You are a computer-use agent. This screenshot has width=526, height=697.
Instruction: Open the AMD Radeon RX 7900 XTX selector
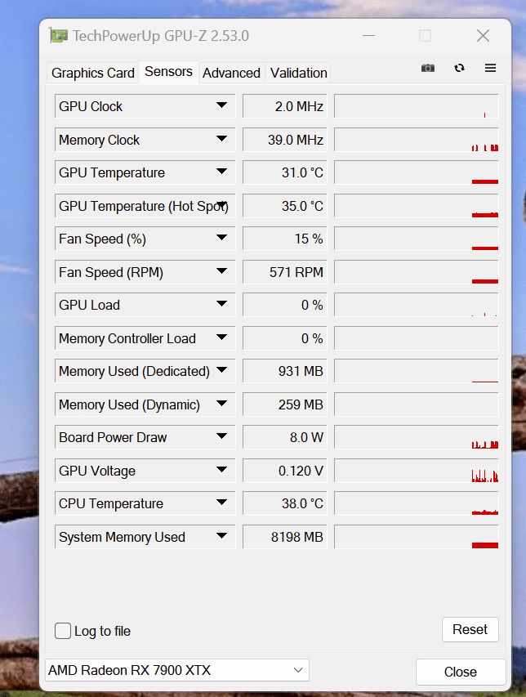tap(177, 670)
